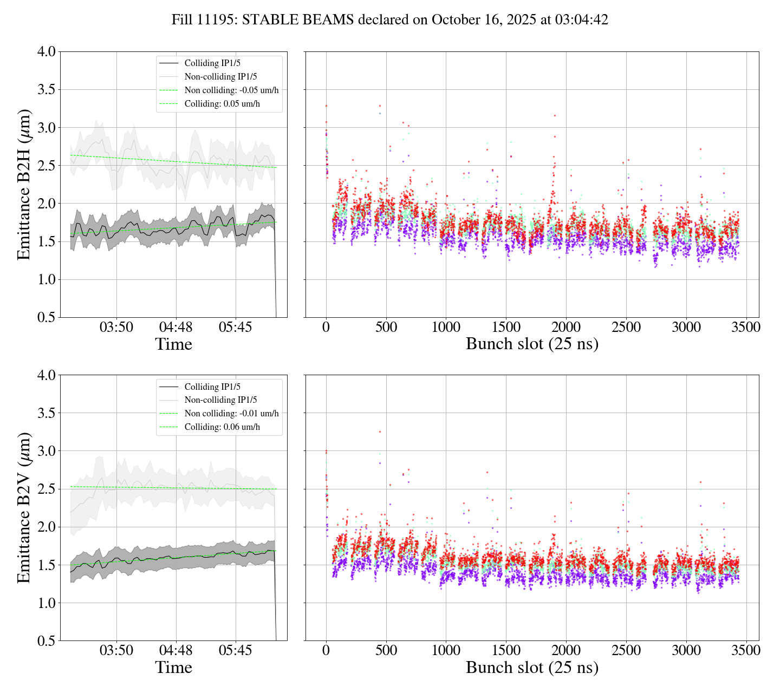Viewport: 780px width, 693px height.
Task: Click the 'Emittance B2V (μm)' y-axis label
Action: click(x=24, y=508)
